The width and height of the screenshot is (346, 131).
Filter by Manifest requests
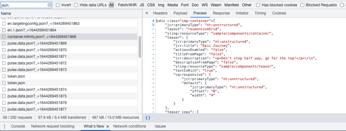coord(232,5)
